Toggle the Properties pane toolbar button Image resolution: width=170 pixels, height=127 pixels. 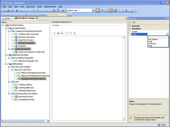(x=111, y=11)
